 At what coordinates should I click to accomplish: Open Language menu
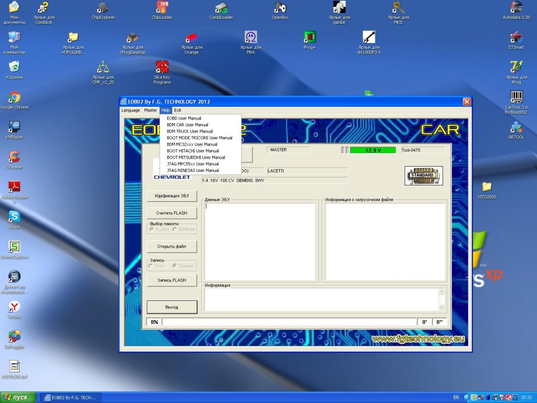[131, 110]
